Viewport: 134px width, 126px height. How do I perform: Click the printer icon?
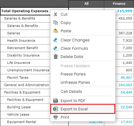tap(56, 117)
